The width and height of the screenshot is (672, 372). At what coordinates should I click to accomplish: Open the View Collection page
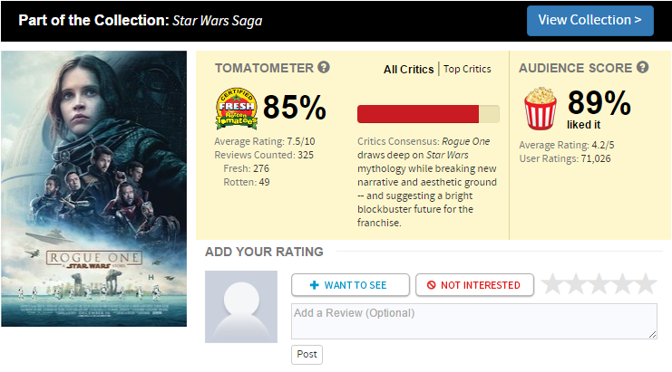[589, 20]
